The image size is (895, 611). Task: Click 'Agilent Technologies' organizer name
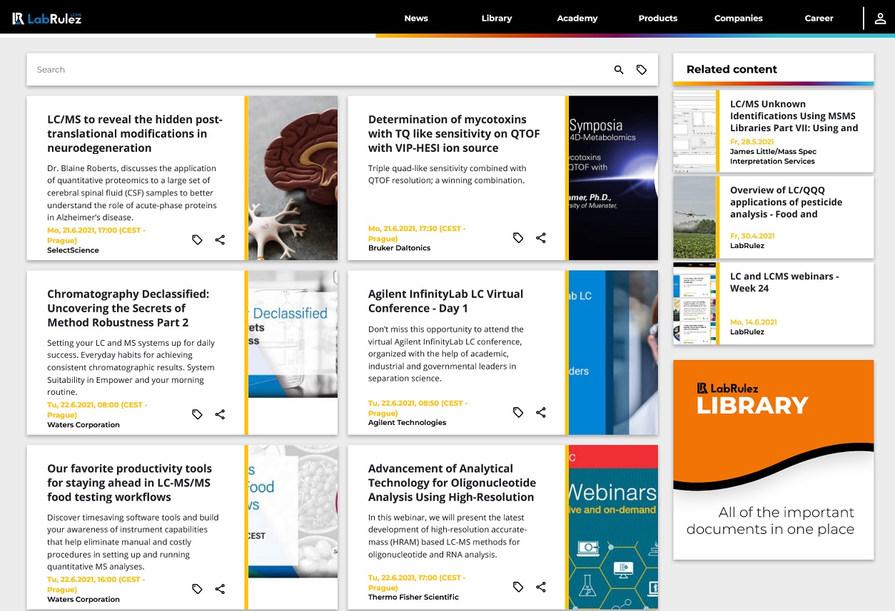(407, 423)
